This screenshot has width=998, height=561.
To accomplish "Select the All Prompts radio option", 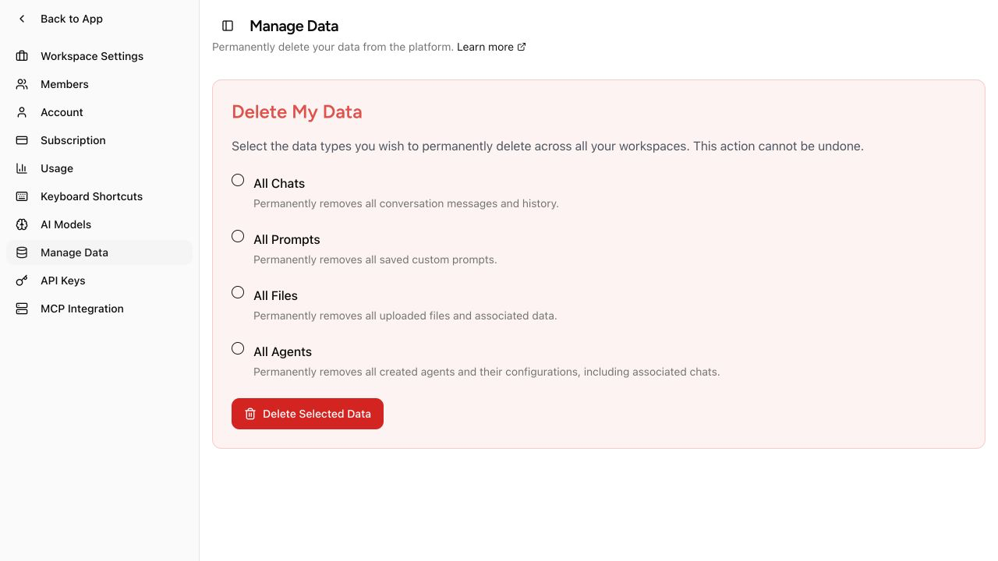I will coord(238,236).
